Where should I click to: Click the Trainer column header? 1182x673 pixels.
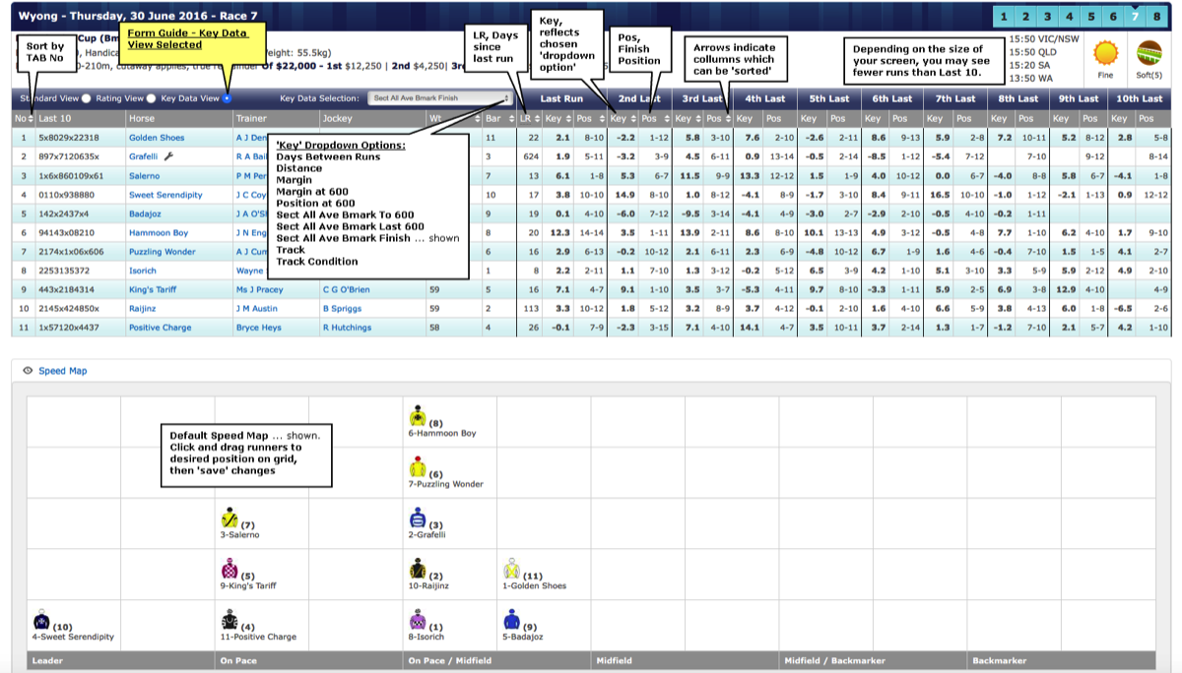pos(250,118)
